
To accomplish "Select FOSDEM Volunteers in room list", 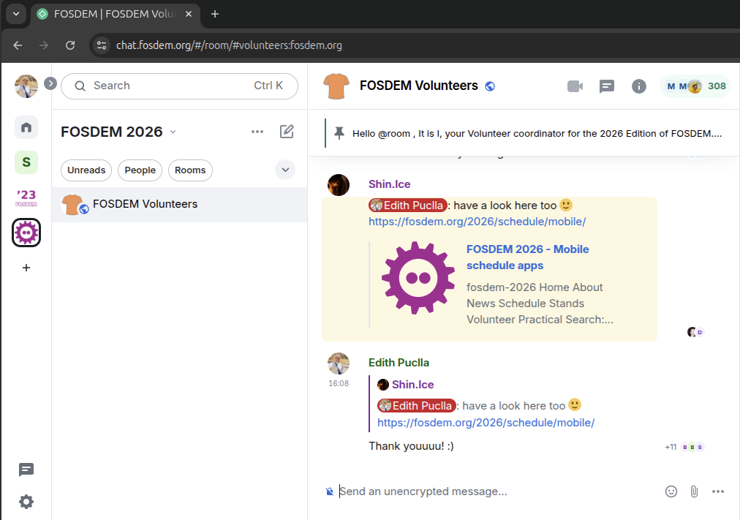I will (179, 204).
